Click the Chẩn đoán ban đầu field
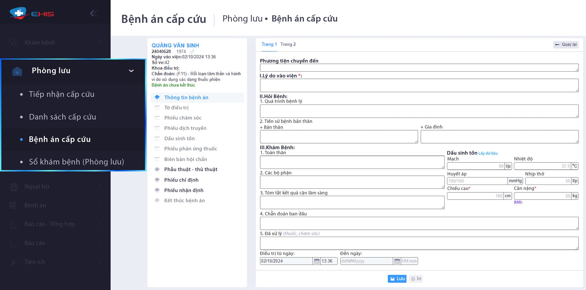586x290 pixels. pyautogui.click(x=419, y=223)
